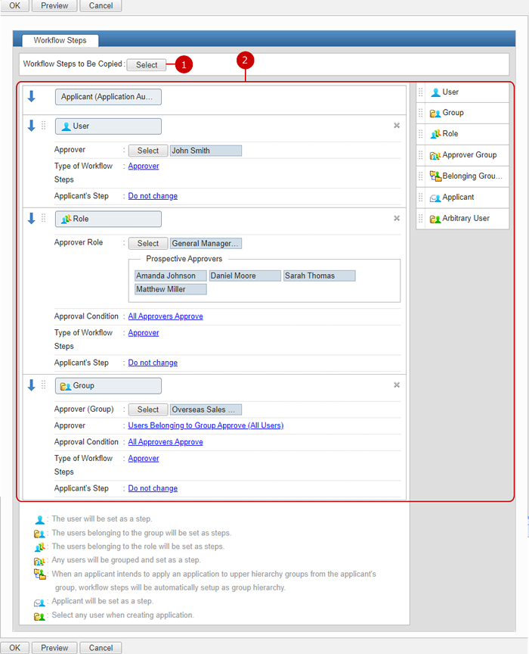Click the Group step header box
The width and height of the screenshot is (529, 654).
[x=108, y=386]
